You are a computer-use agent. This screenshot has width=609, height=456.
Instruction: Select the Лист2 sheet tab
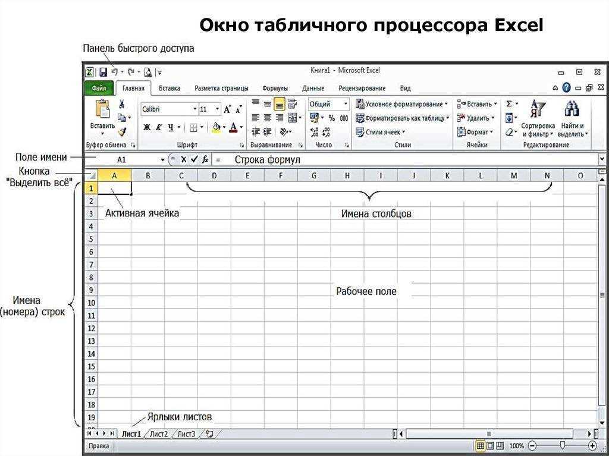(x=159, y=434)
